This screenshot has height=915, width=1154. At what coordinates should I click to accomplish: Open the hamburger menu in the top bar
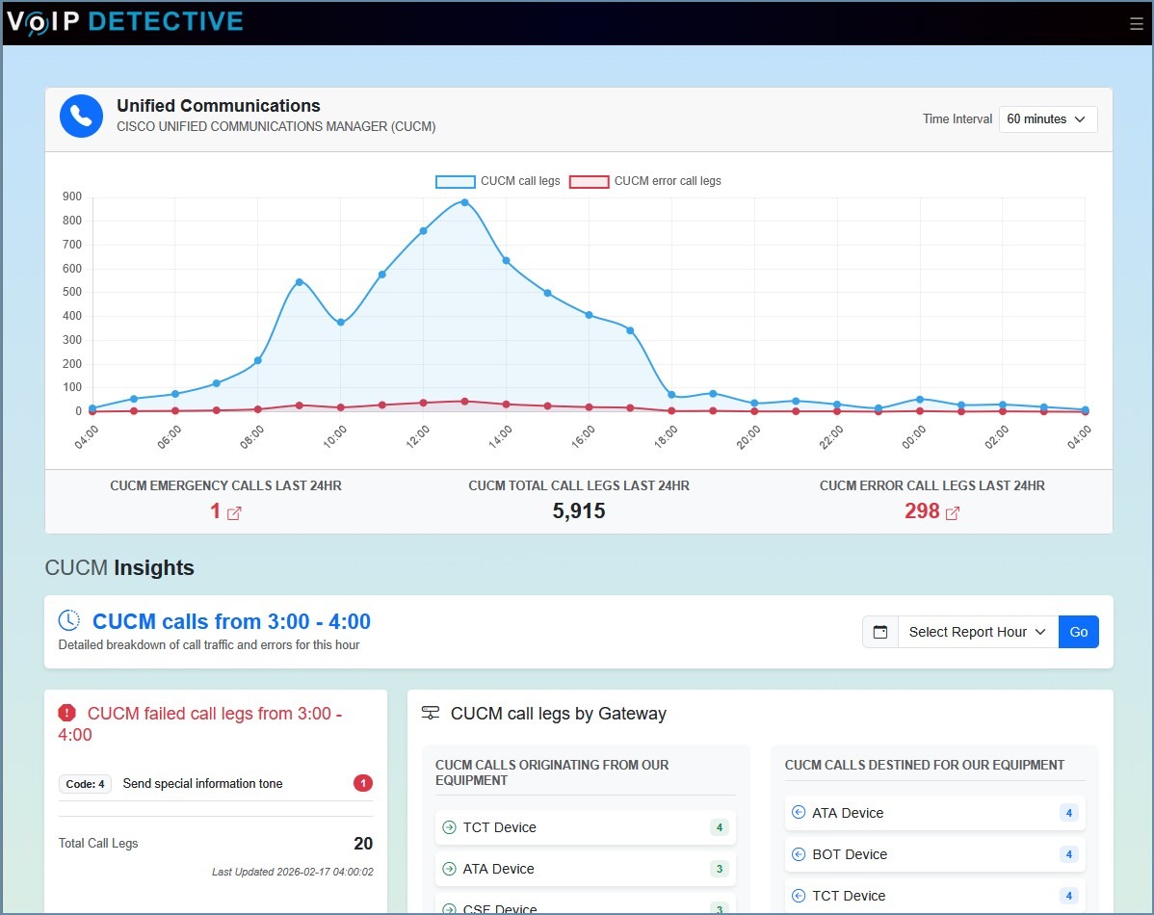1136,23
